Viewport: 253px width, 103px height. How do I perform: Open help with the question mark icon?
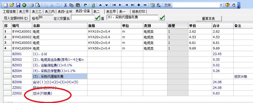tap(227, 5)
